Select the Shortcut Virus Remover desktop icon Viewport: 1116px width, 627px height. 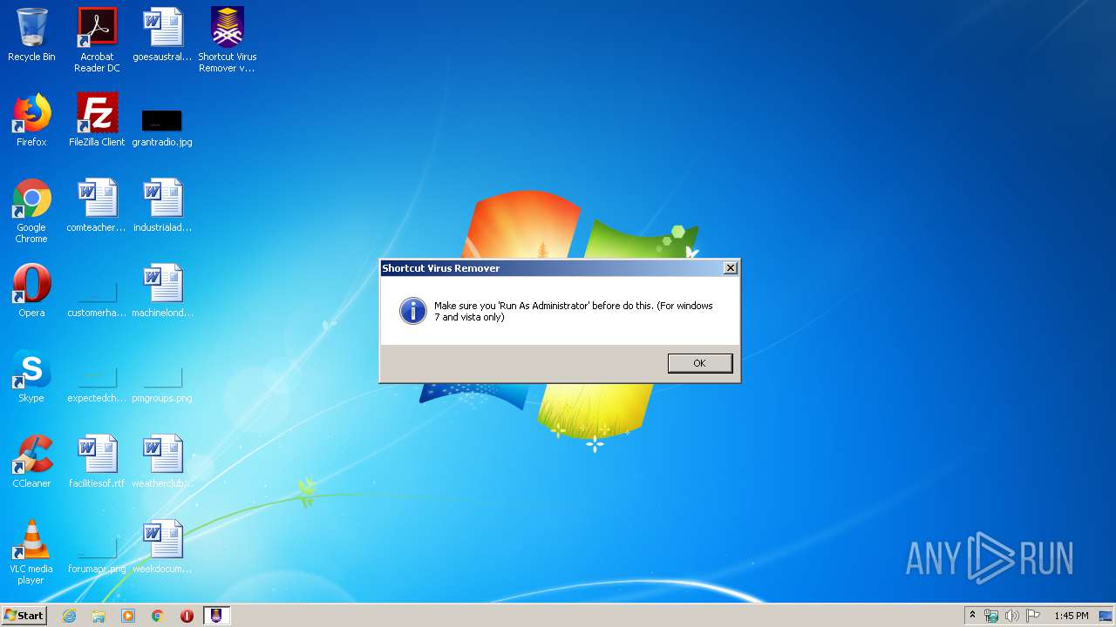(x=228, y=39)
